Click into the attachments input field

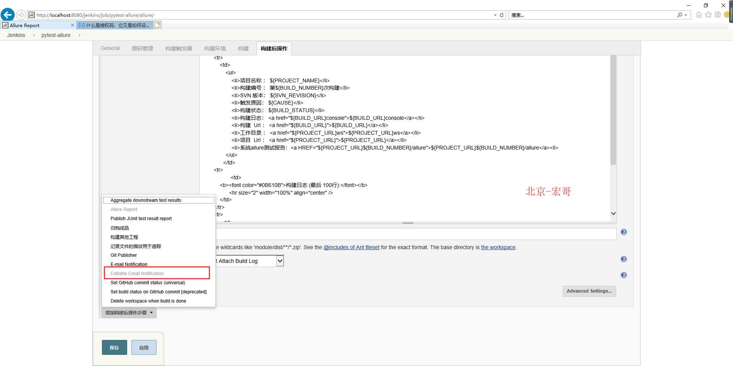click(x=416, y=233)
